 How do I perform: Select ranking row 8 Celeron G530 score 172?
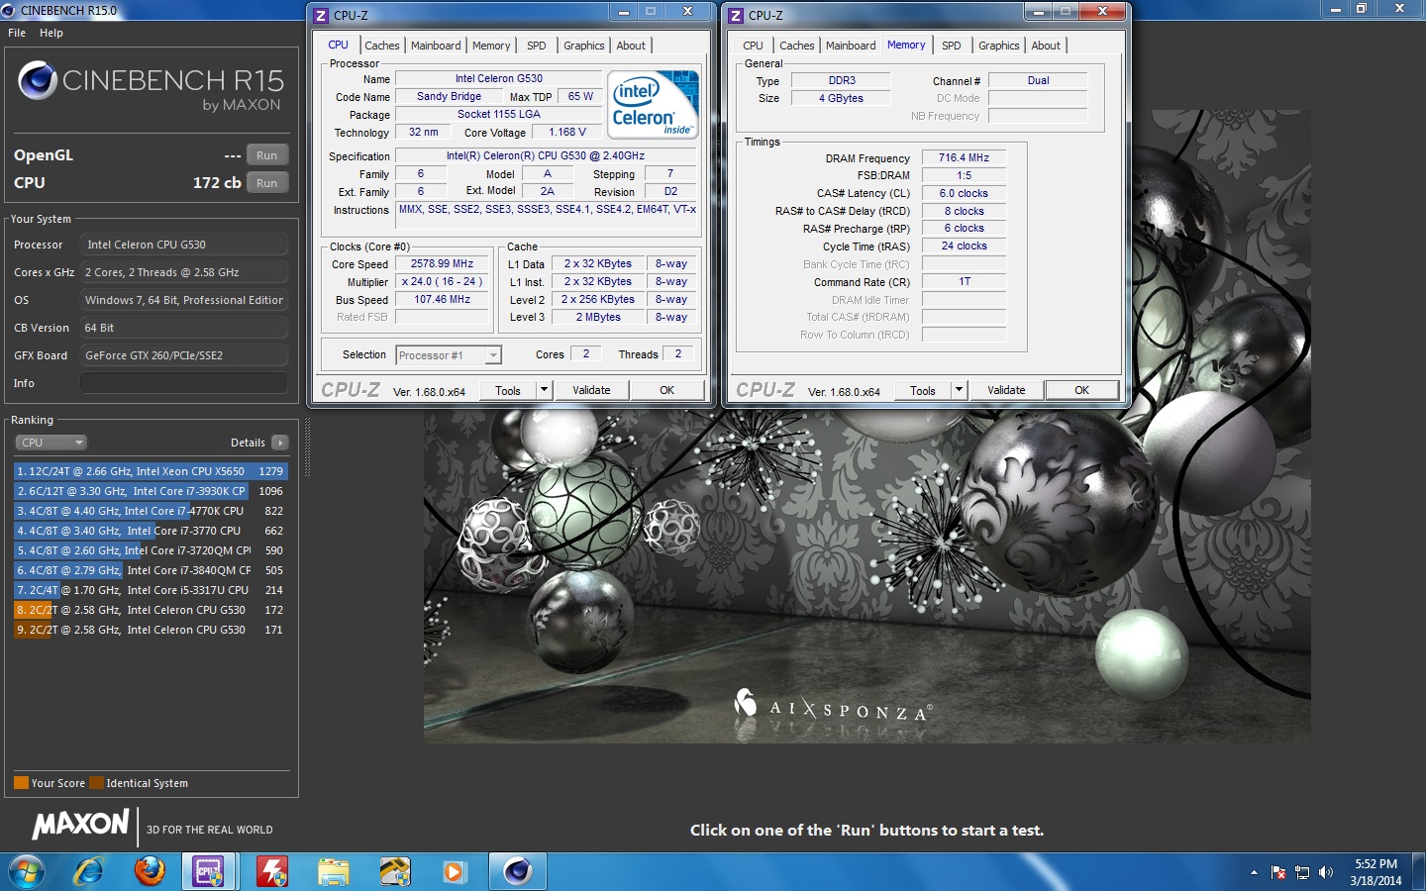(x=151, y=610)
